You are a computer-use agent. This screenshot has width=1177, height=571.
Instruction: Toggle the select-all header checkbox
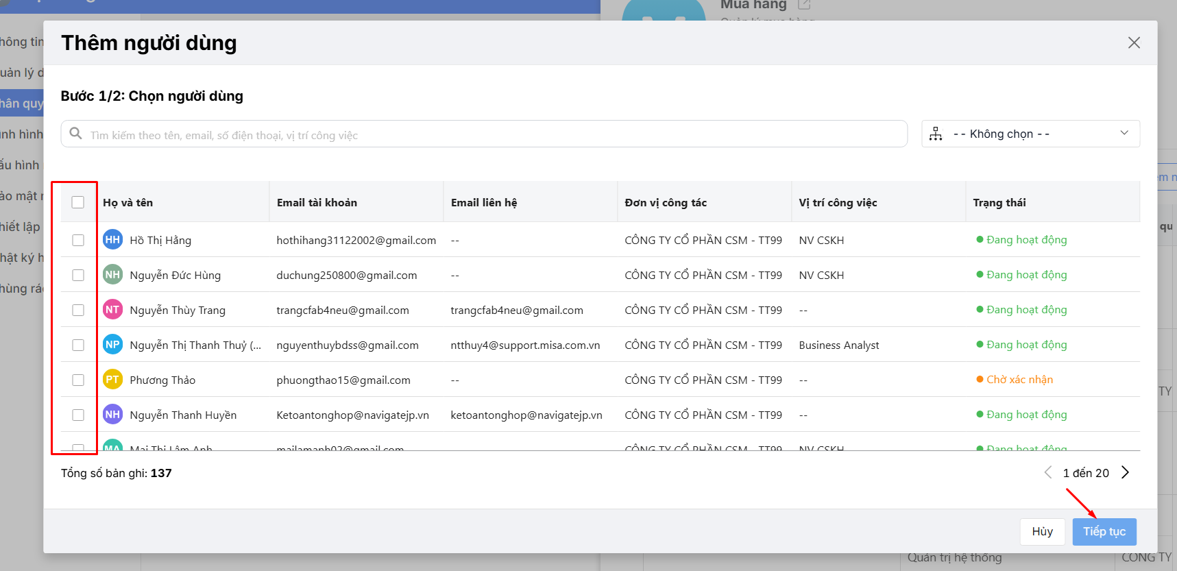78,202
